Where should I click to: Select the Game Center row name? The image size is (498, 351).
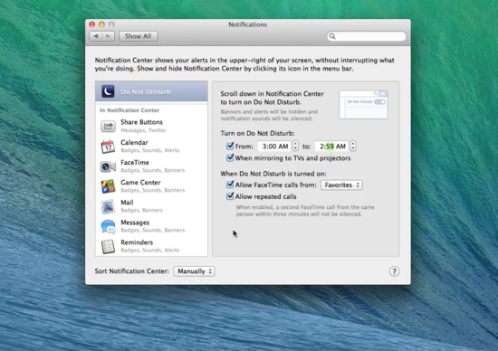[x=140, y=183]
